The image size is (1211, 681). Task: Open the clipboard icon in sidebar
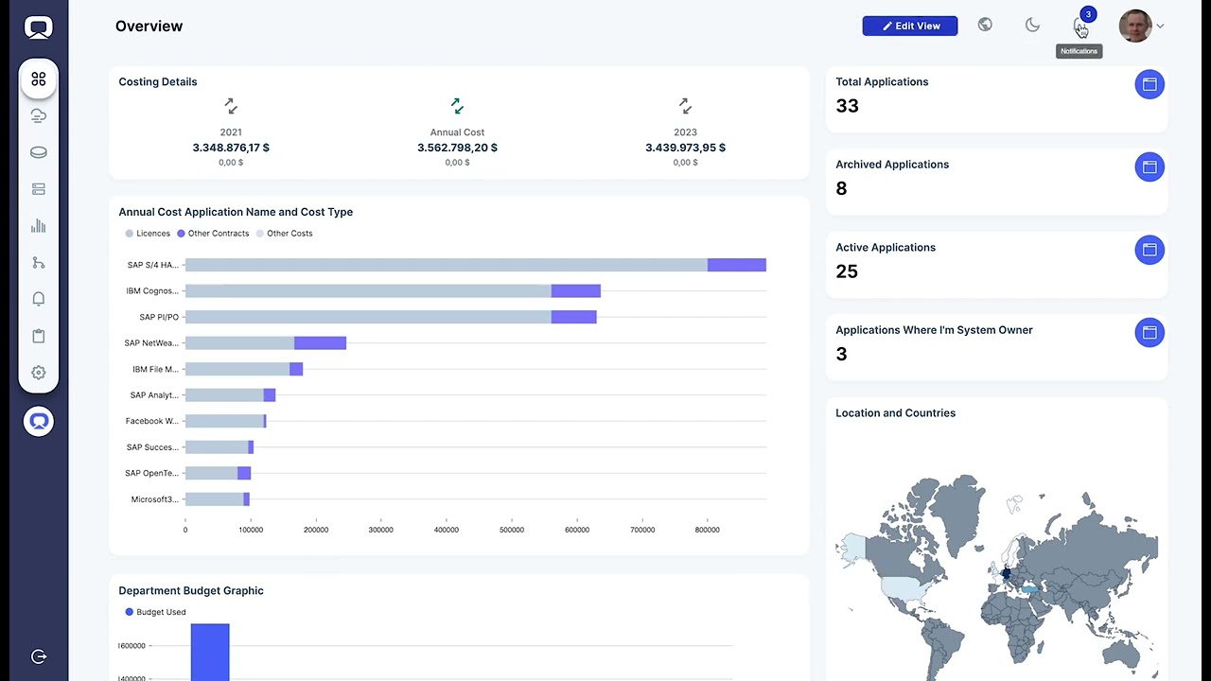click(39, 336)
